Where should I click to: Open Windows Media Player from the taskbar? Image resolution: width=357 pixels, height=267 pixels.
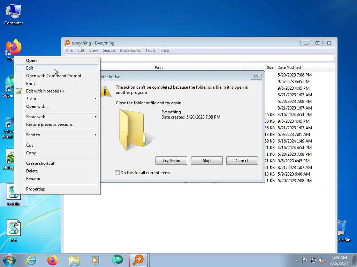click(x=95, y=260)
